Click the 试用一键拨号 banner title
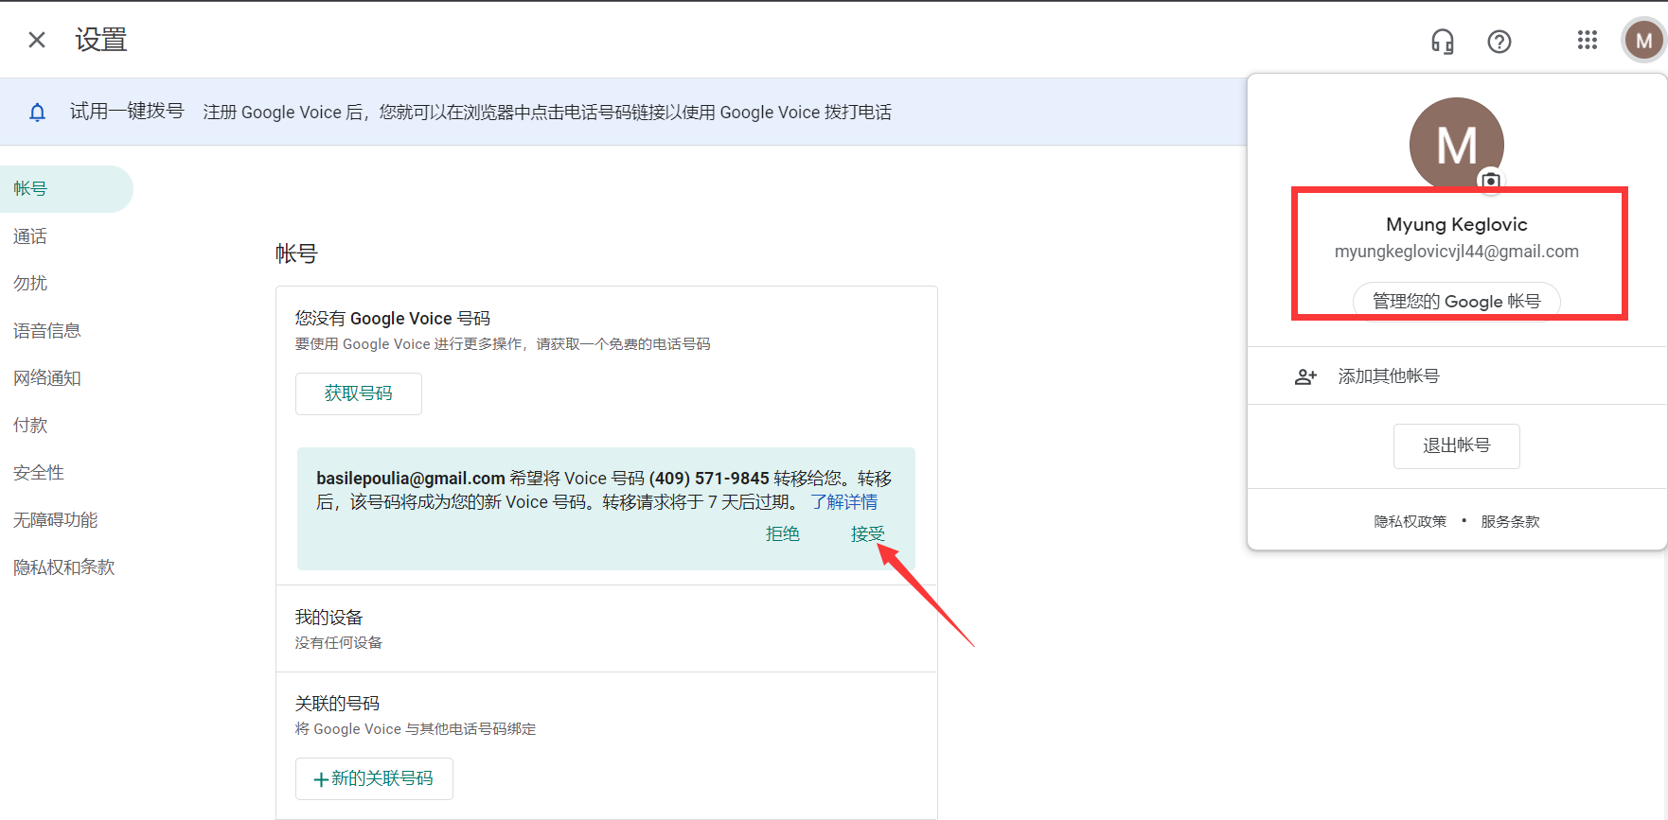This screenshot has height=820, width=1668. 127,112
